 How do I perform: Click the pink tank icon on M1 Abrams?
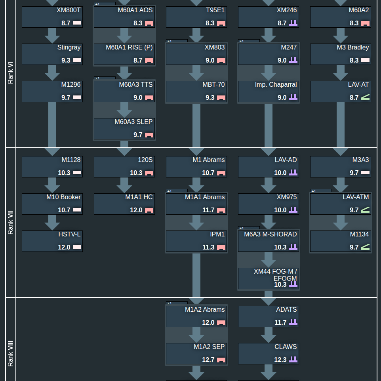221,173
